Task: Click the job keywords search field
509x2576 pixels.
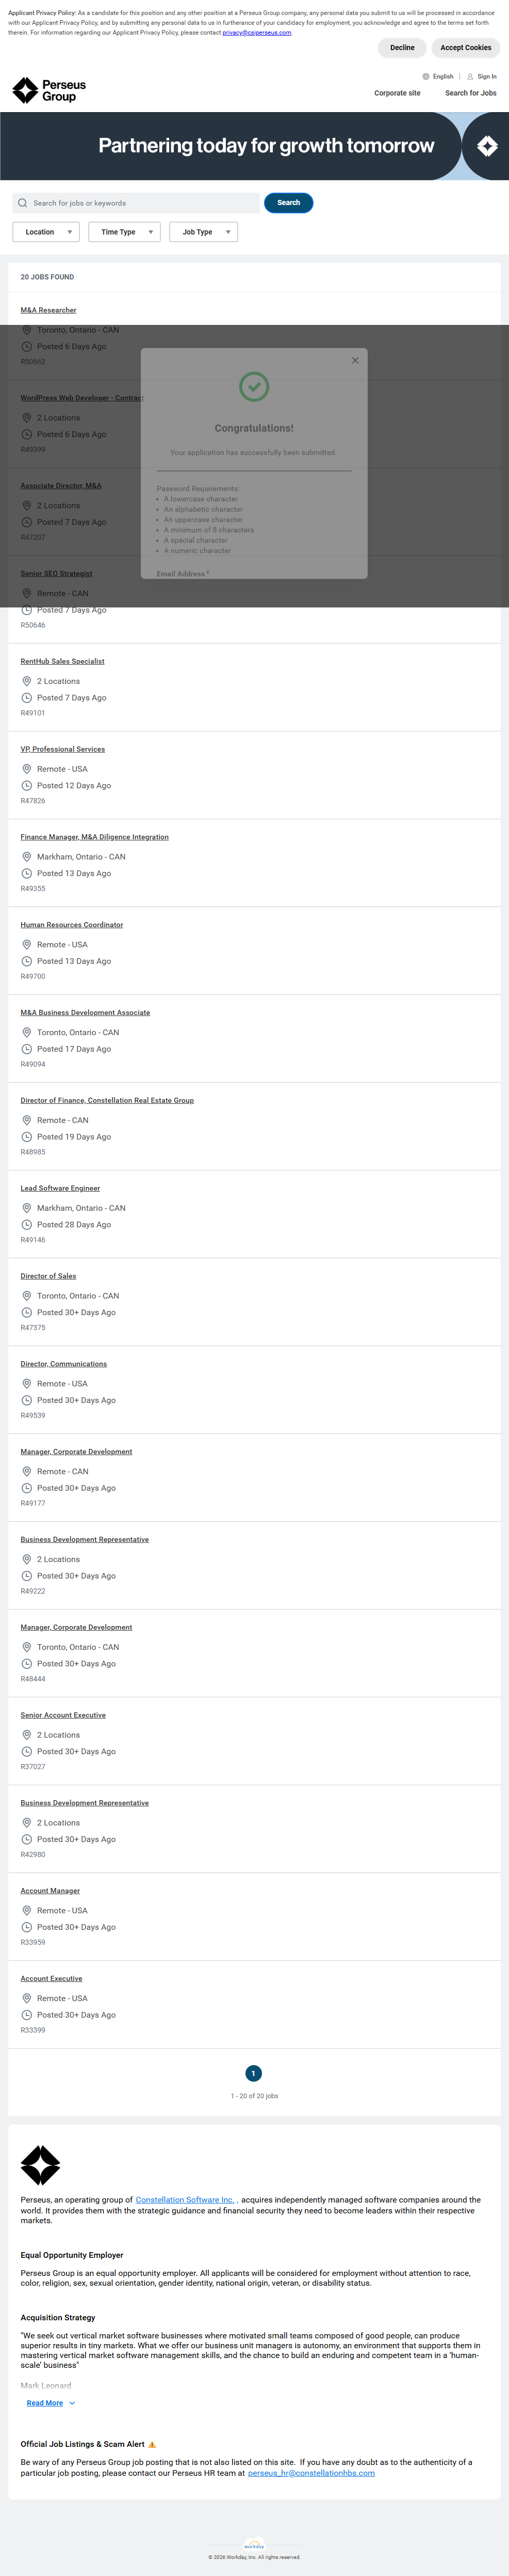Action: tap(140, 203)
